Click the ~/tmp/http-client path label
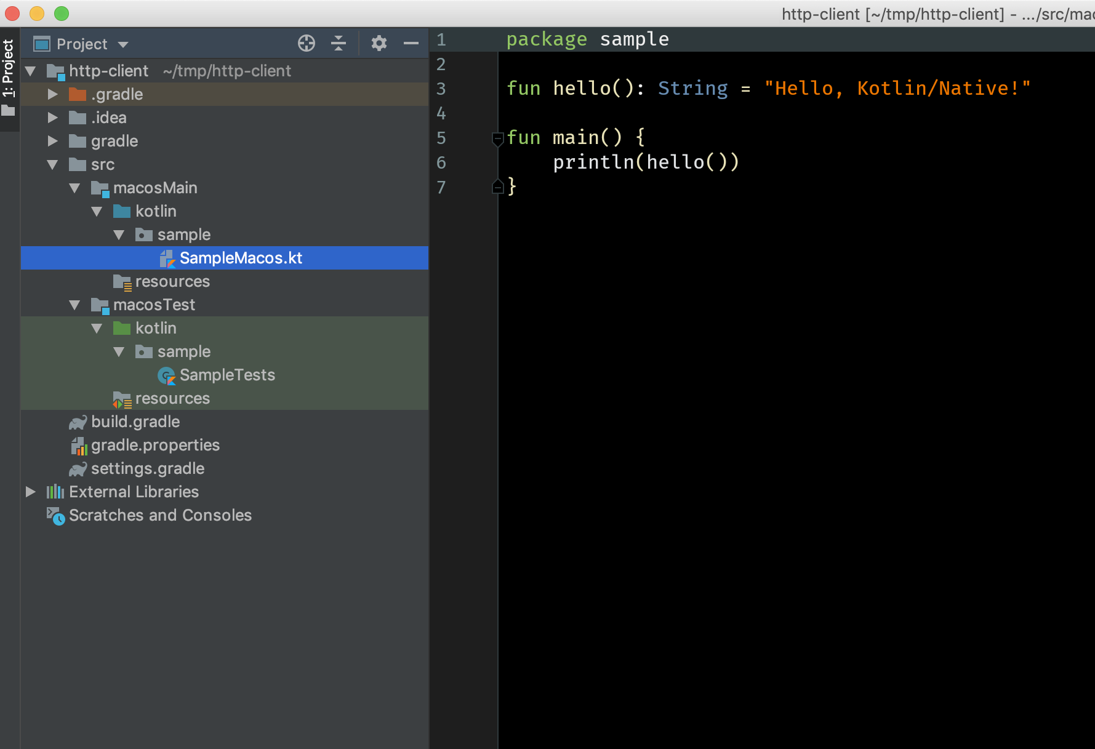This screenshot has height=749, width=1095. 227,71
